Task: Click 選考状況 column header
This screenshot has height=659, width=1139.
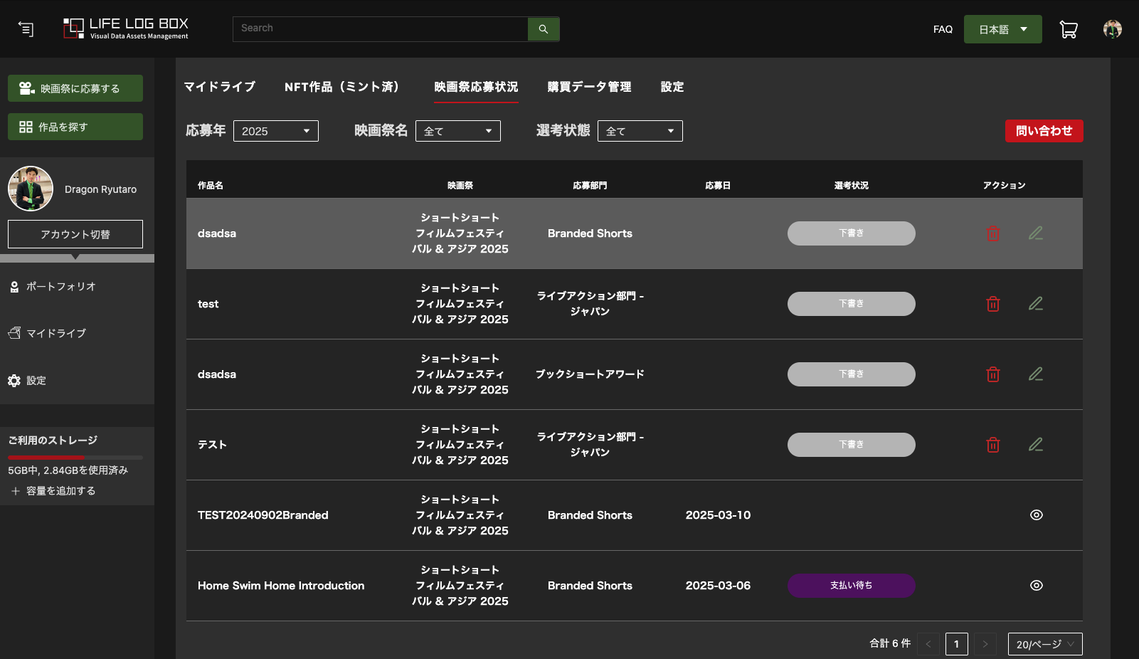Action: point(852,185)
